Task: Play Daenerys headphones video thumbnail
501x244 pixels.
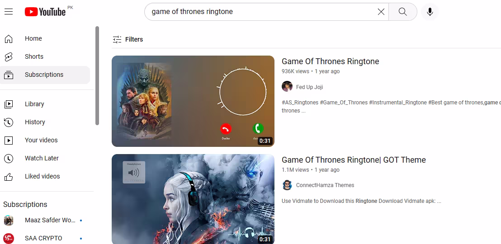Action: [193, 199]
